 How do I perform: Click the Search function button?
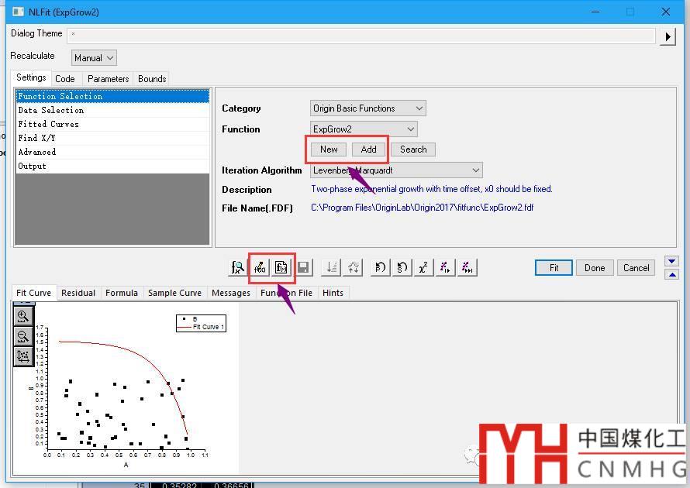click(x=413, y=149)
